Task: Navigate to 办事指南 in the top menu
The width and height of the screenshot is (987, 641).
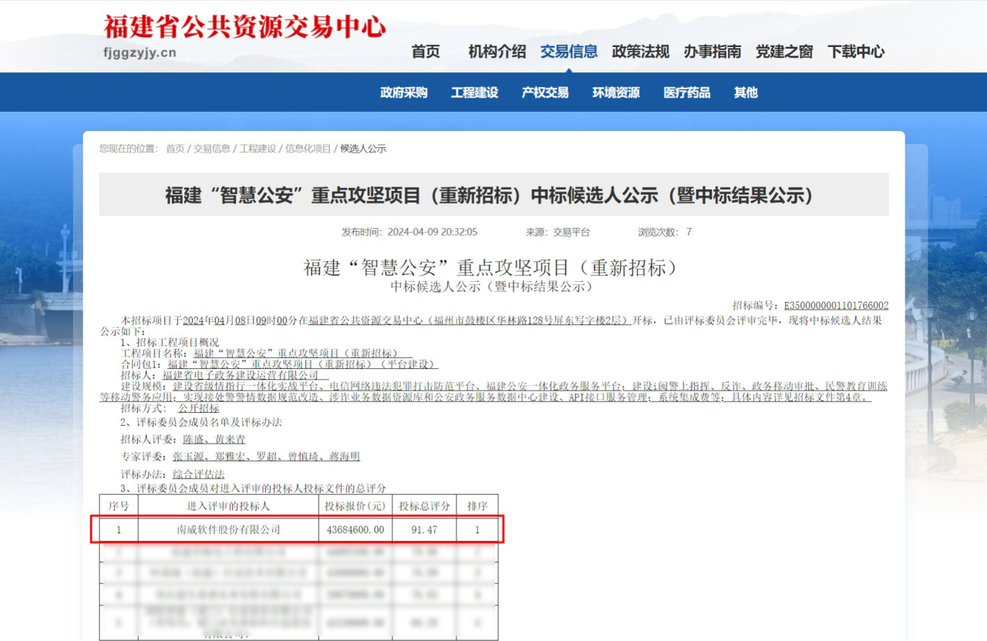Action: pyautogui.click(x=712, y=52)
